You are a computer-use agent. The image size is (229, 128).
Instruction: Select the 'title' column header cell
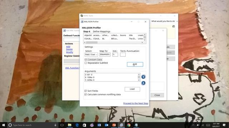click(131, 35)
